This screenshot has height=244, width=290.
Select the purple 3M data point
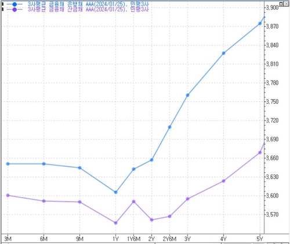coord(8,195)
